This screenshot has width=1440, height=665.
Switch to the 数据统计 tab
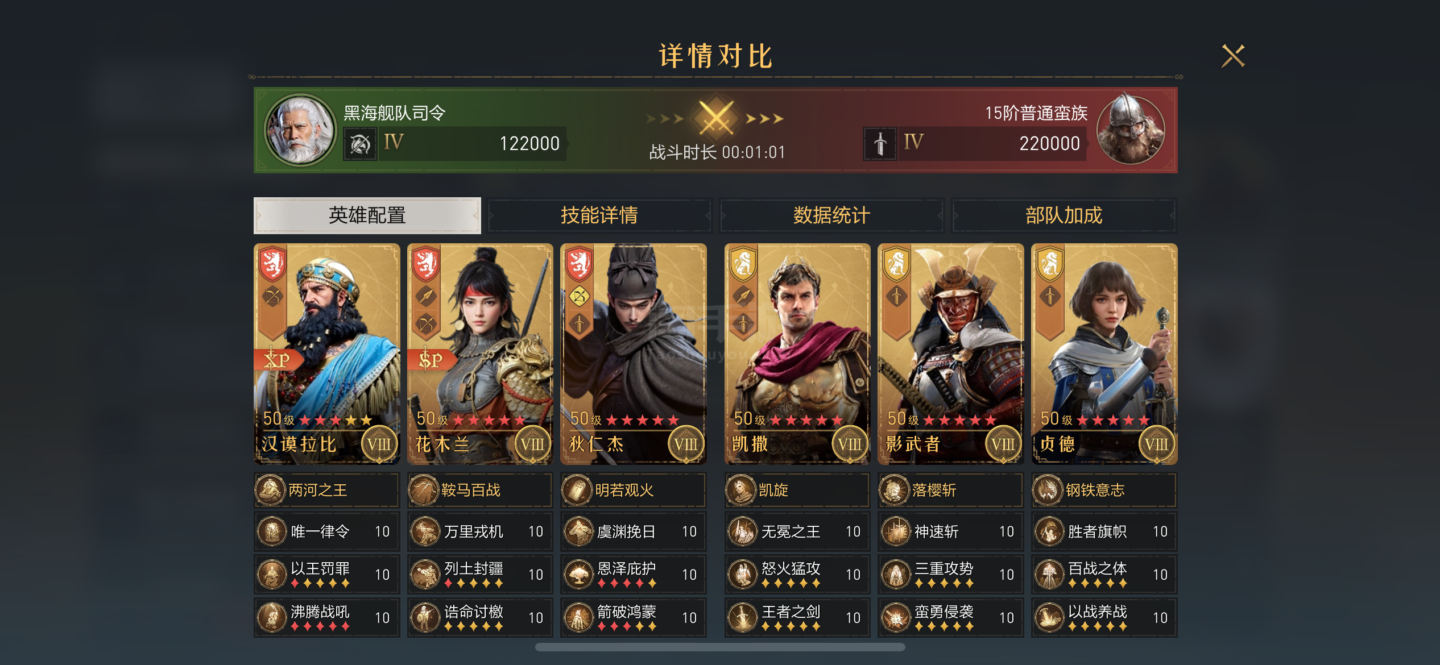coord(831,215)
